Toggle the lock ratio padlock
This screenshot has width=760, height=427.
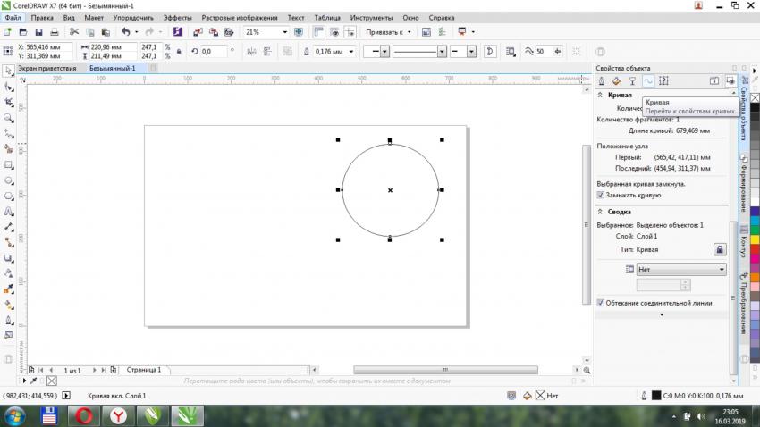click(179, 52)
